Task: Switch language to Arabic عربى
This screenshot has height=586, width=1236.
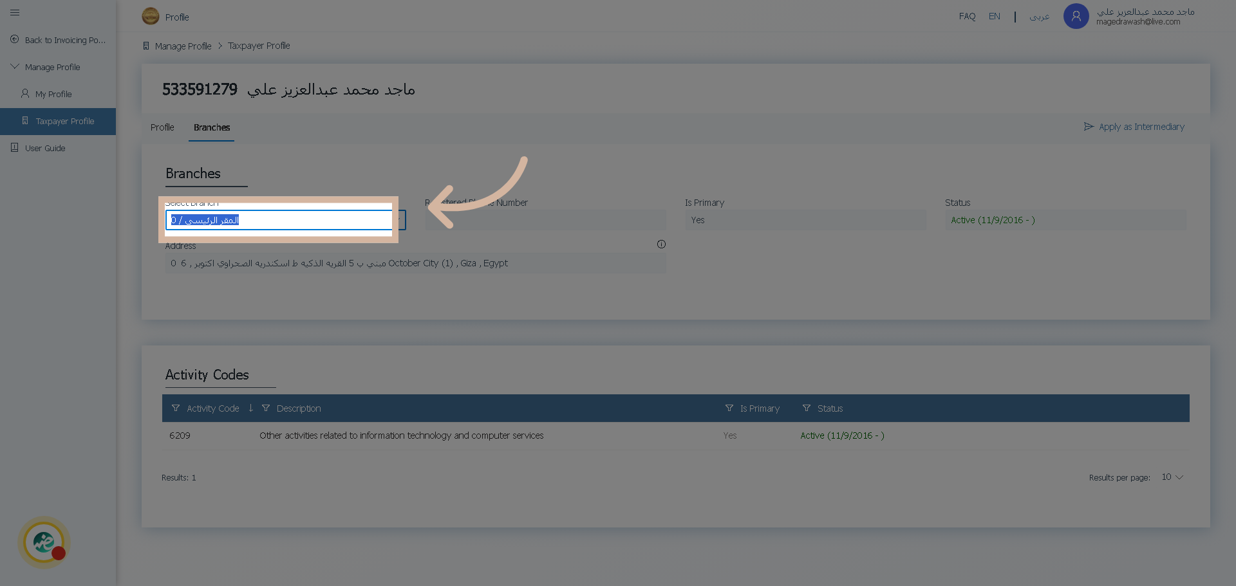Action: 1039,16
